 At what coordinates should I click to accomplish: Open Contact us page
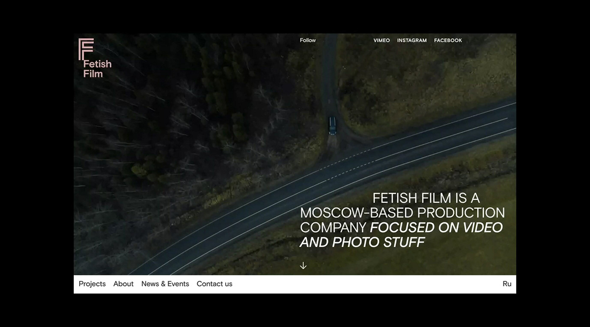(x=214, y=284)
